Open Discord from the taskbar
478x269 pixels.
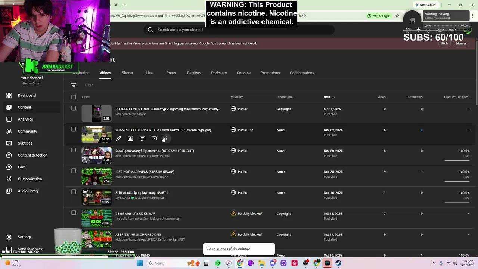tap(273, 263)
